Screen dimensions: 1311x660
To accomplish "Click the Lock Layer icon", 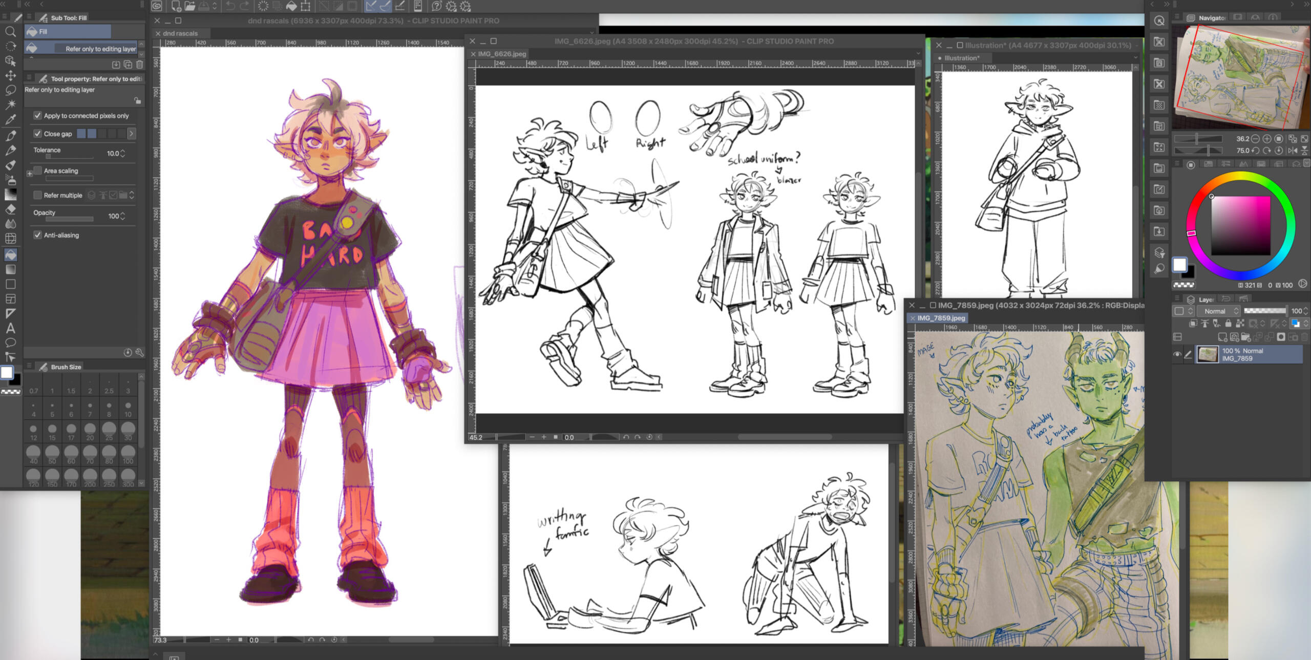I will tap(1228, 324).
